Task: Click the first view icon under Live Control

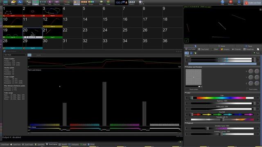Action: (187, 53)
